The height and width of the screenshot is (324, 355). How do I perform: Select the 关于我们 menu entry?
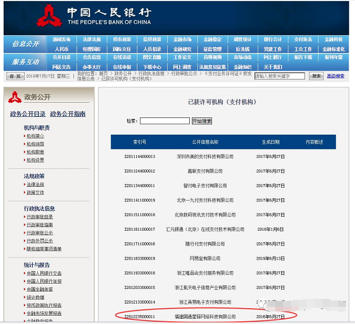pyautogui.click(x=273, y=67)
